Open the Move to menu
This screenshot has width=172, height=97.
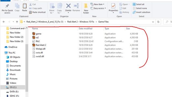52,8
